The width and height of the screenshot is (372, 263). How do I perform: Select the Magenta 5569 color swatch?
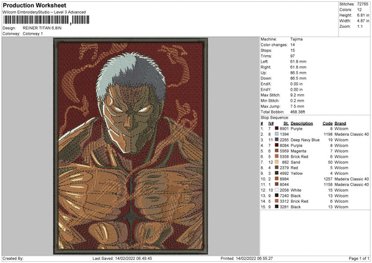pos(277,151)
